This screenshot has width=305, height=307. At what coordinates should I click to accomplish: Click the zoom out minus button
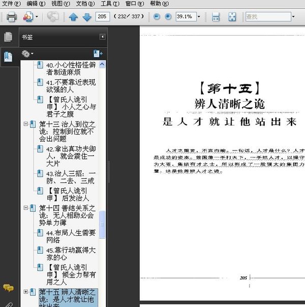156,17
